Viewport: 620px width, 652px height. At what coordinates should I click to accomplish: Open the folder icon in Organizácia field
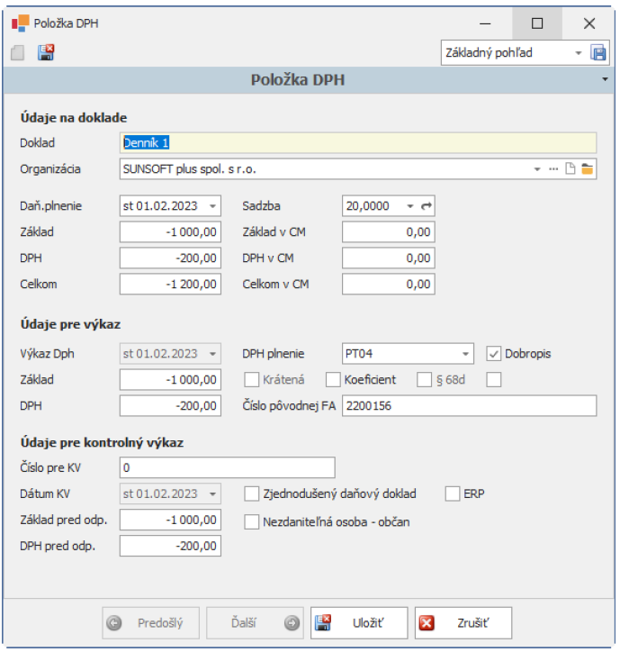coord(588,168)
